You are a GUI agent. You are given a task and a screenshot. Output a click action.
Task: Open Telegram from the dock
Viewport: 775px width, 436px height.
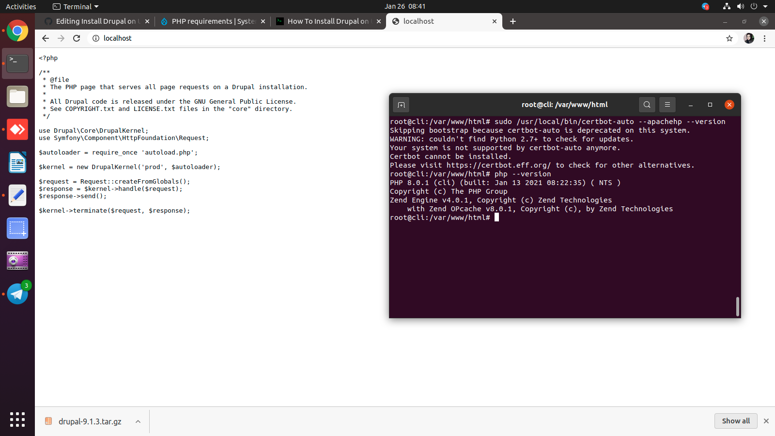[17, 294]
